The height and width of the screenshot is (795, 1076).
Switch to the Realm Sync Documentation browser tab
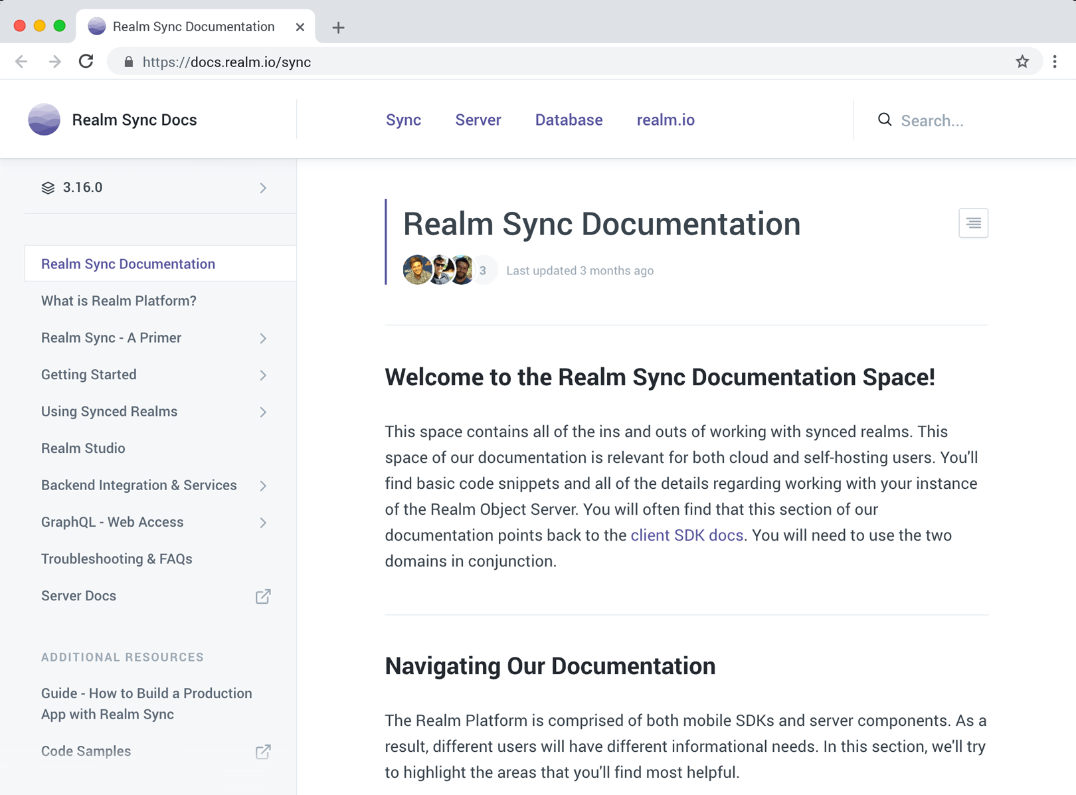tap(196, 27)
